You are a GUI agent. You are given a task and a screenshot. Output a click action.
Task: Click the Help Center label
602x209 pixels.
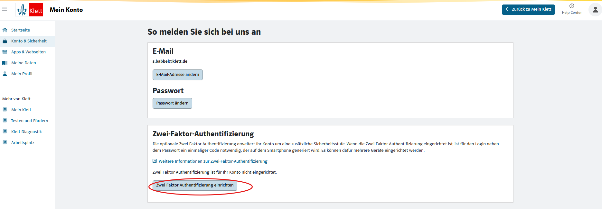[572, 13]
